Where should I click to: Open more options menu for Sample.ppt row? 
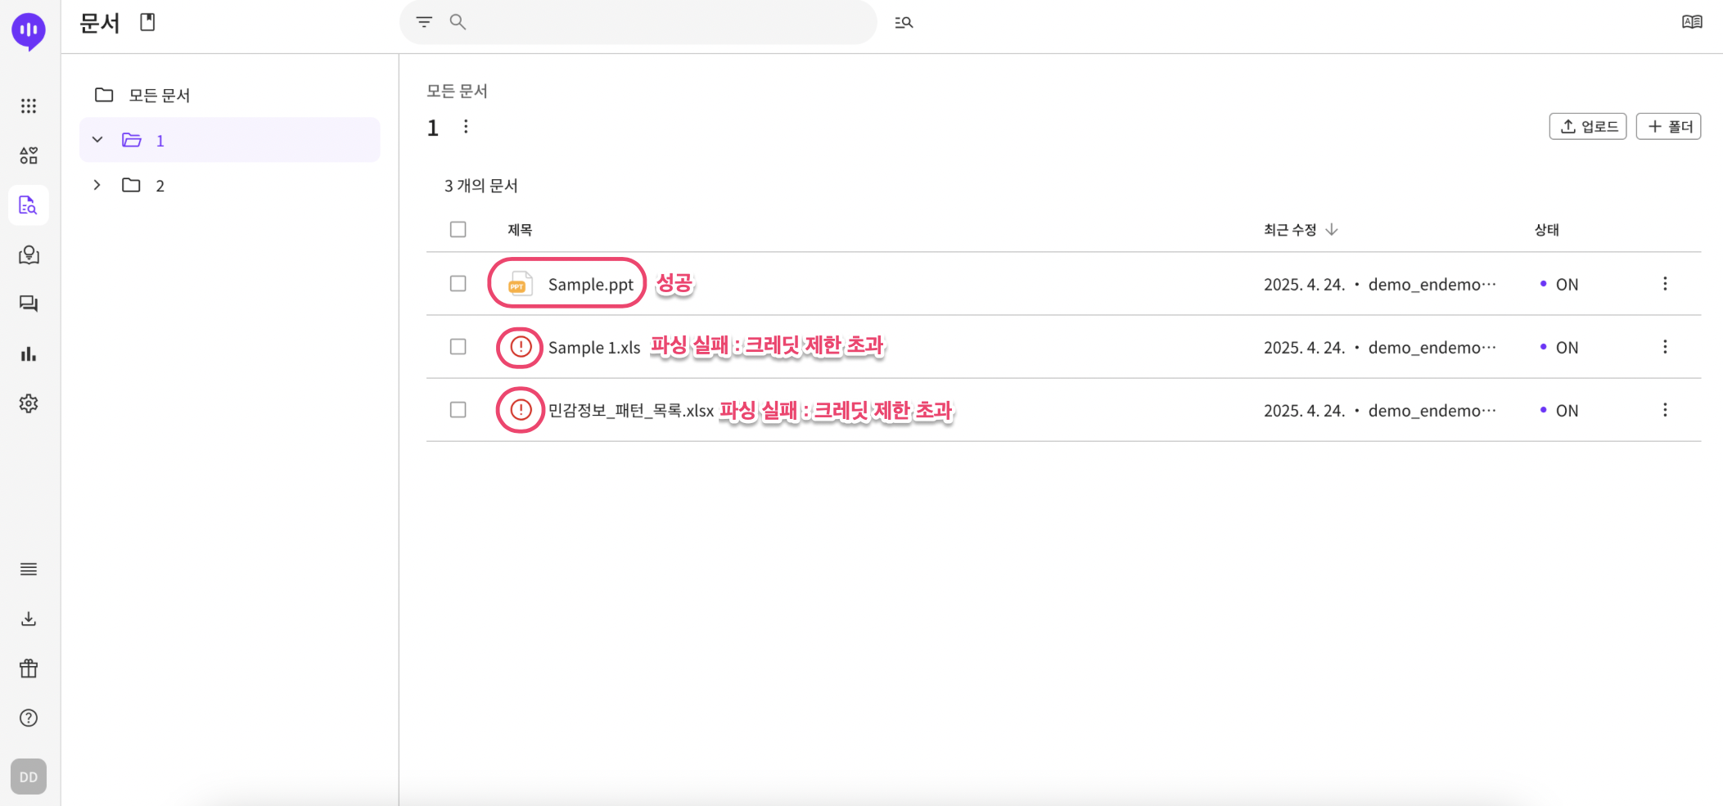1665,284
